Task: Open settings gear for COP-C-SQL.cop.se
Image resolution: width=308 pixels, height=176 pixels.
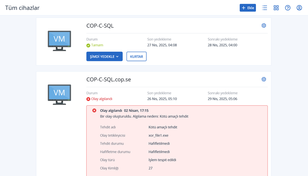Action: click(x=264, y=79)
